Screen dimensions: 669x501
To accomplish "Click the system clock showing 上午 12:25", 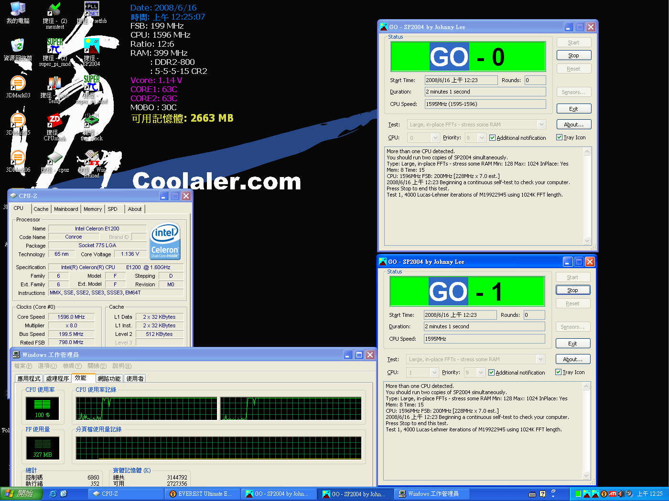I will click(650, 494).
